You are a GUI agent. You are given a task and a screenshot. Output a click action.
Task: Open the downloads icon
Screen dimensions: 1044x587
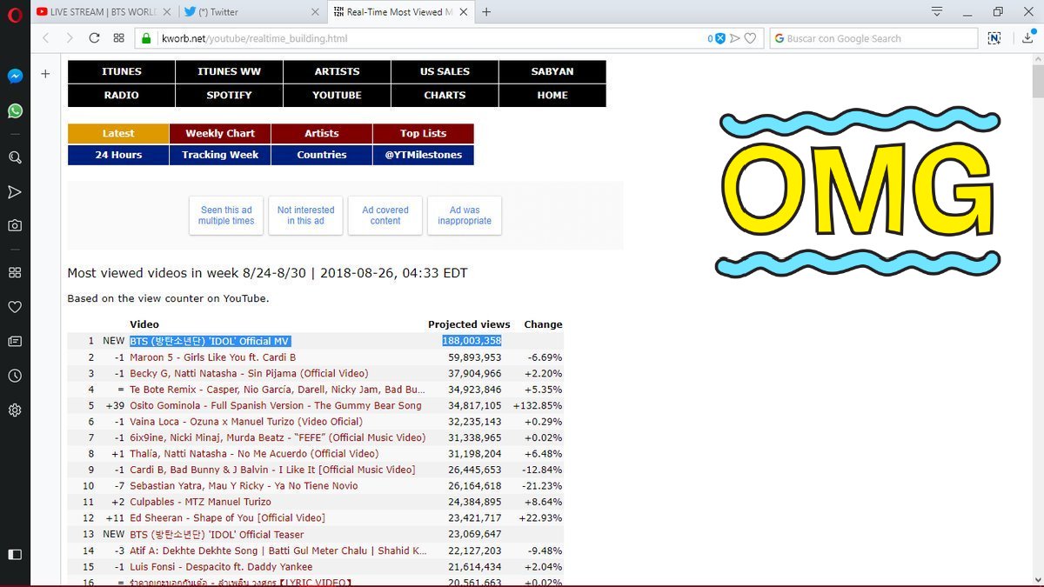pos(1028,38)
